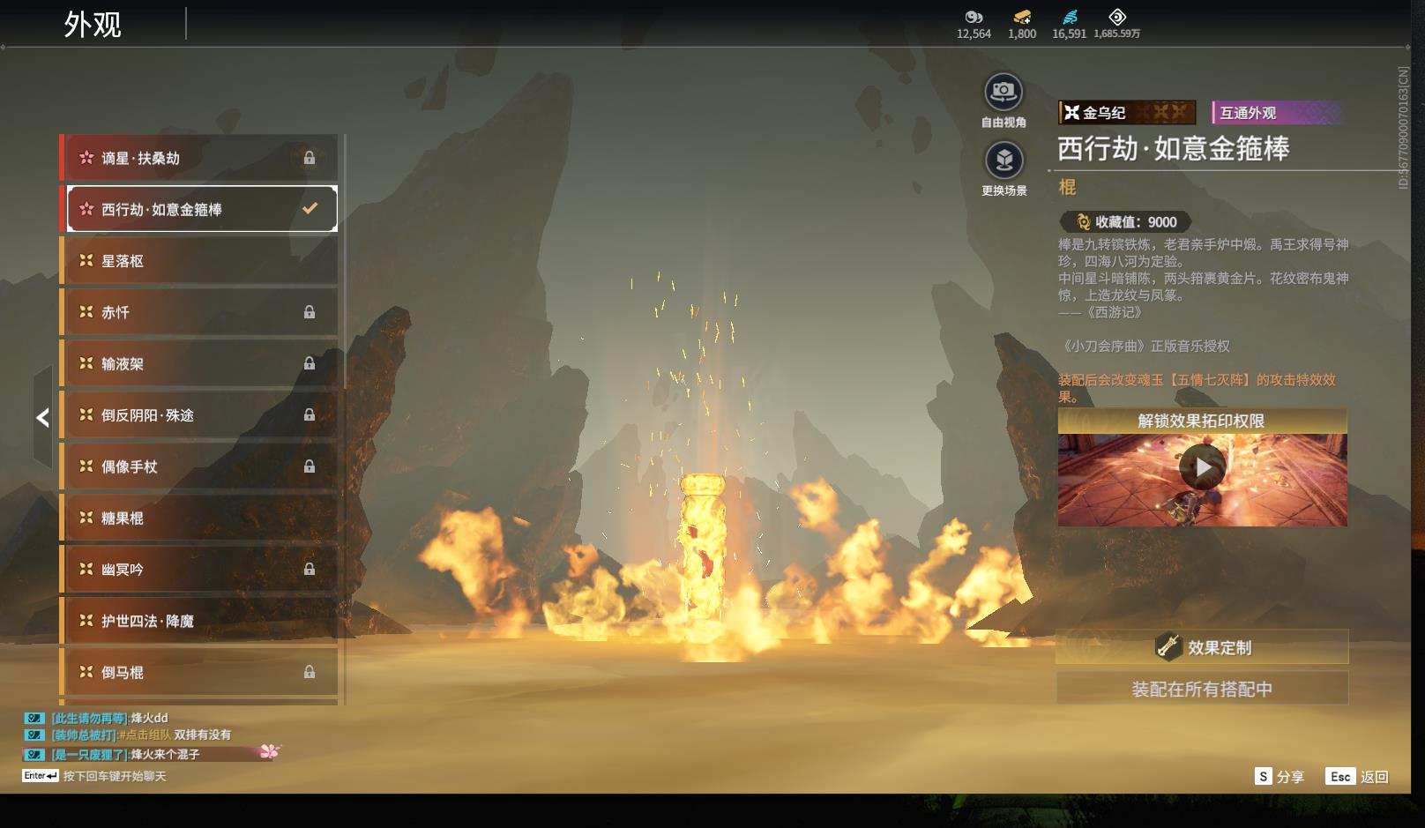Click the flower rarity icon beside 滴星·扶桑劫
The height and width of the screenshot is (828, 1425).
[86, 158]
